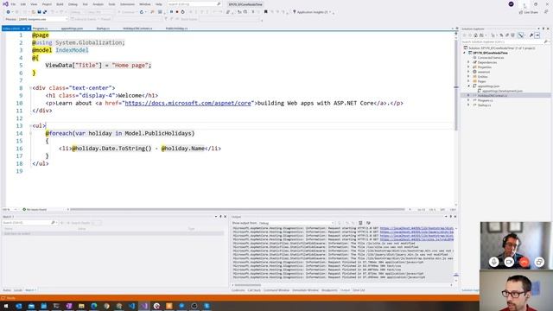Image resolution: width=553 pixels, height=311 pixels.
Task: Click Clear All icon in Output panel
Action: [360, 223]
